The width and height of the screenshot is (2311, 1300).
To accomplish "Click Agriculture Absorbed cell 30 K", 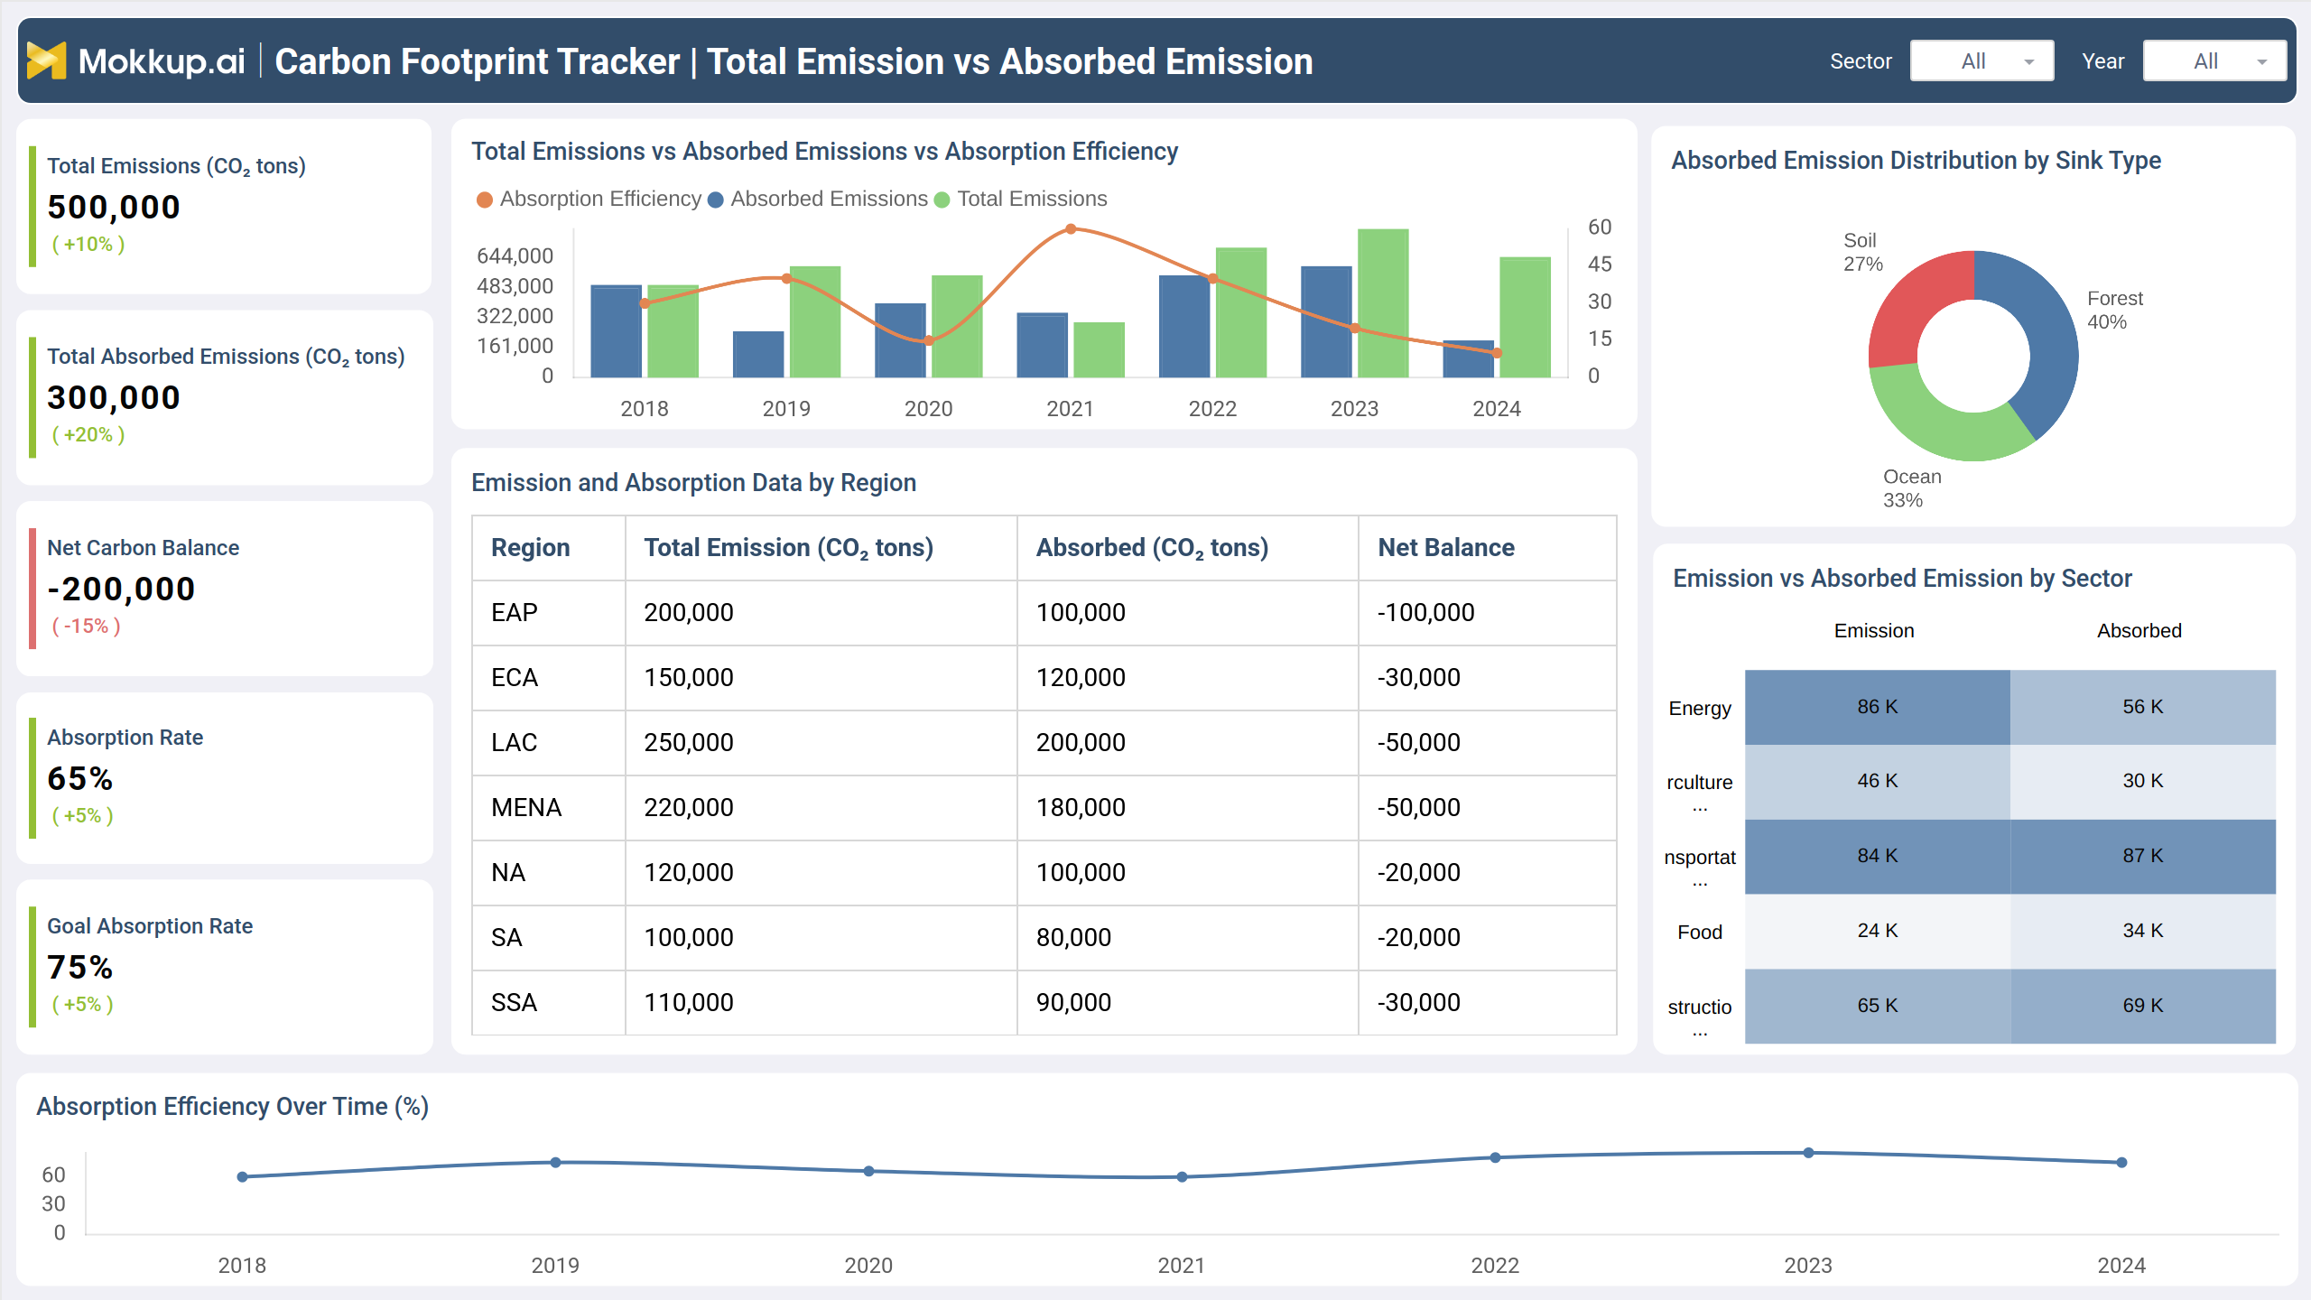I will coord(2143,782).
